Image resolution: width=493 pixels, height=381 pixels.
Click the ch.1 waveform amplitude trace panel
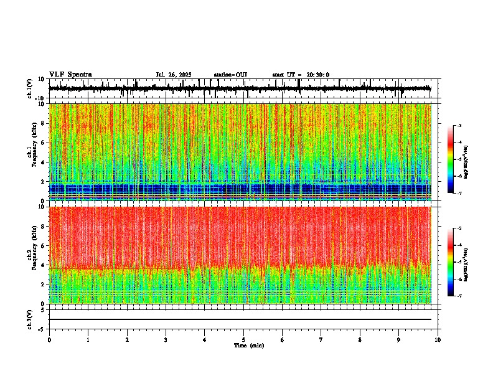pos(243,88)
